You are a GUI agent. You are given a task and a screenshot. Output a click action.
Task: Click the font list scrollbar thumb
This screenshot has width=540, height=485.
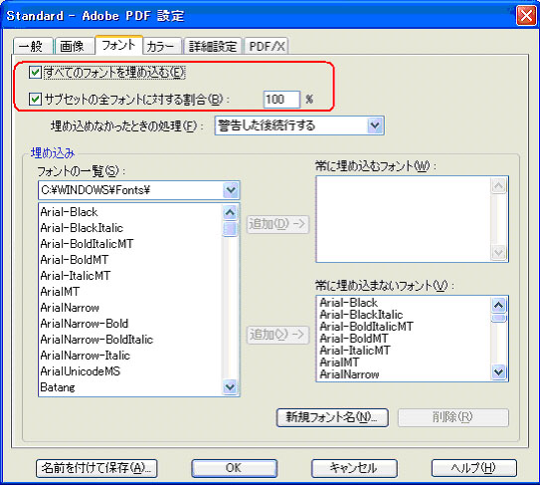230,229
